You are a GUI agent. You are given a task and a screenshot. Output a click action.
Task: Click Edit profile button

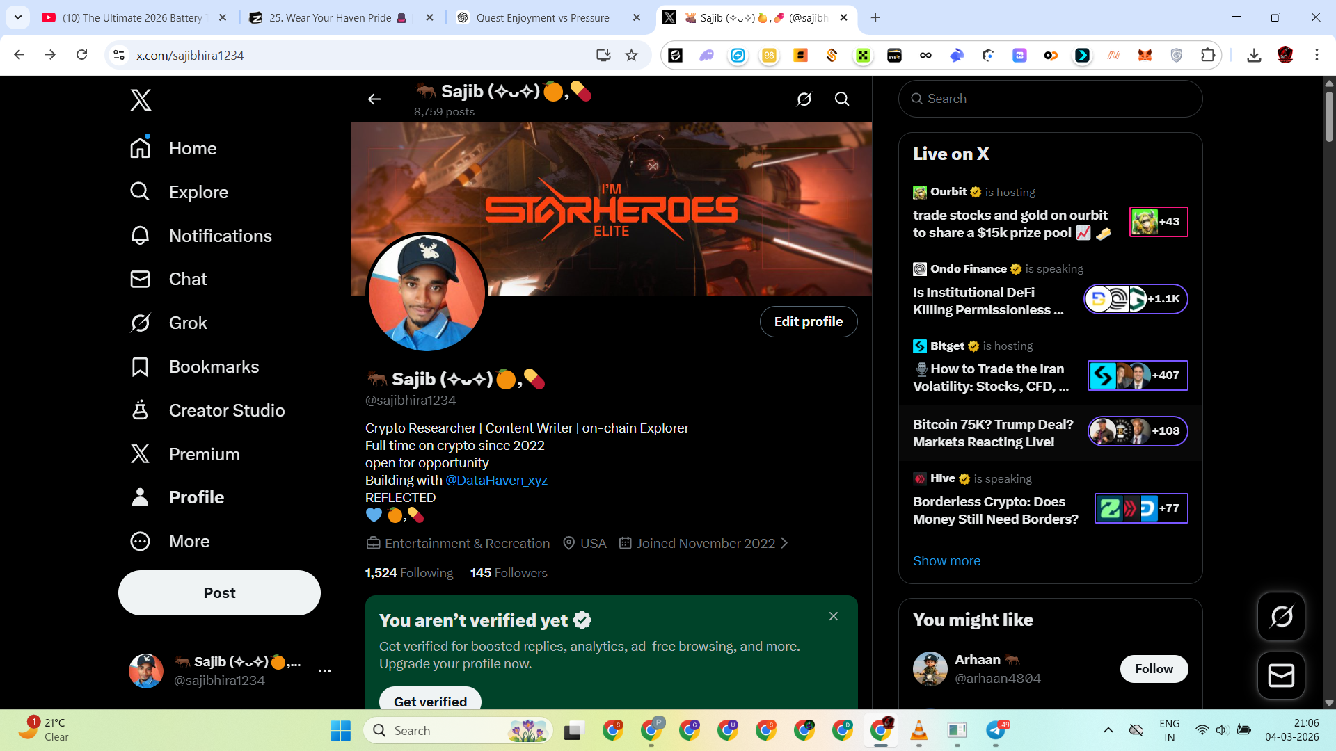(x=809, y=321)
